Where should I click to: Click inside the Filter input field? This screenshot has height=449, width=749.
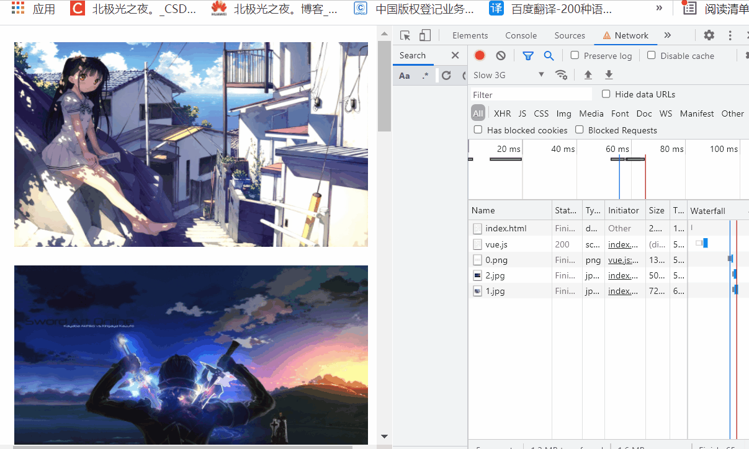click(531, 94)
